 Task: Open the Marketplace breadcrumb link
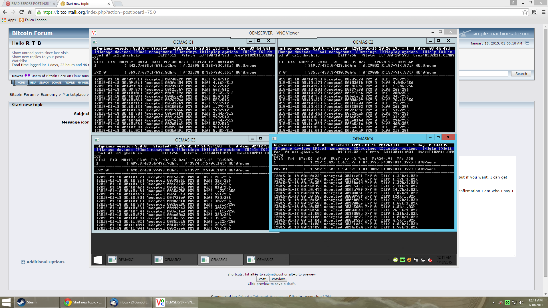pos(74,95)
